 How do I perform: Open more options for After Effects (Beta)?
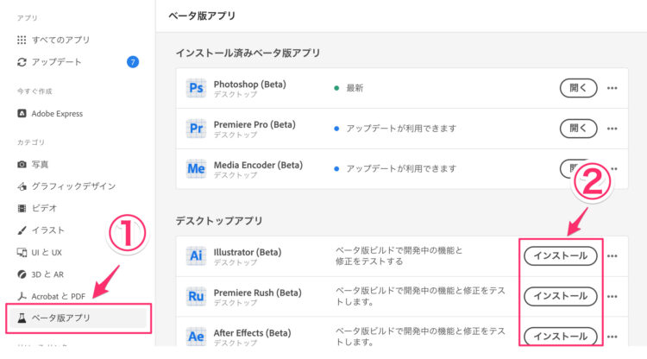click(612, 337)
